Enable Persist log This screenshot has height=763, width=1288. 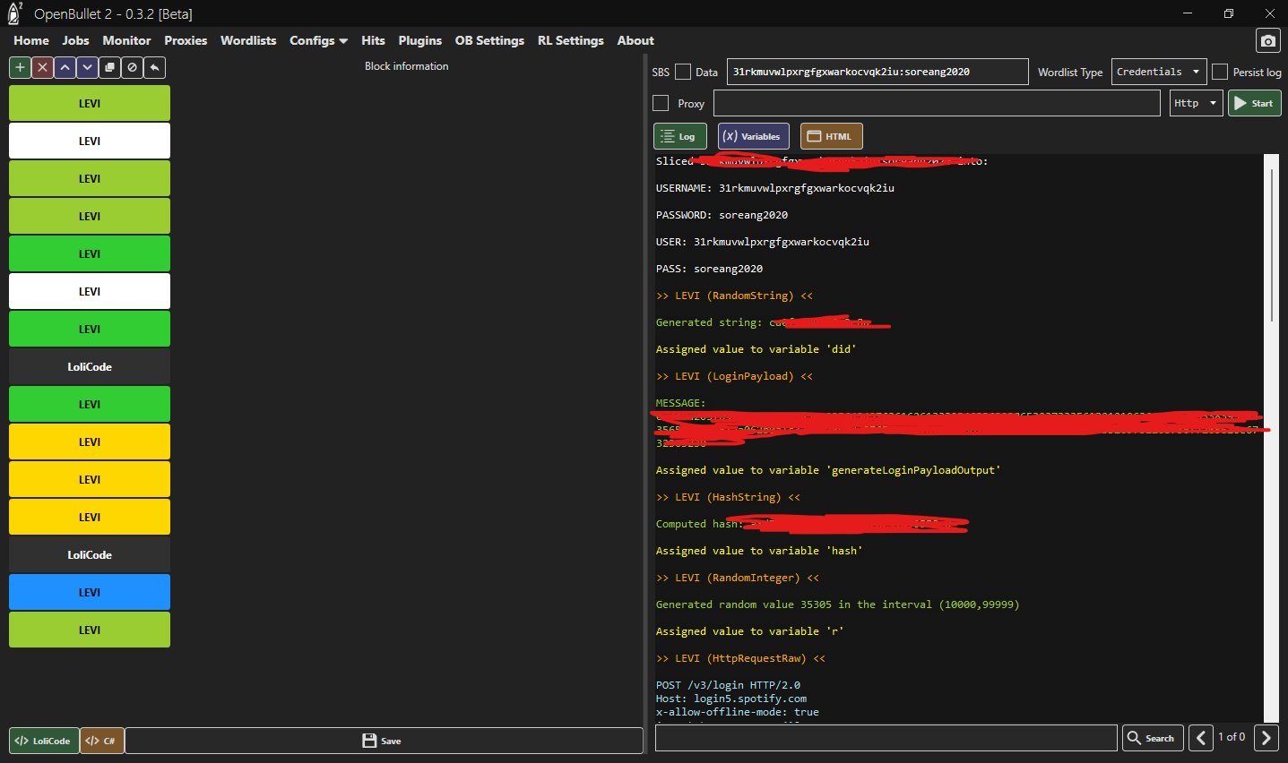pyautogui.click(x=1220, y=72)
